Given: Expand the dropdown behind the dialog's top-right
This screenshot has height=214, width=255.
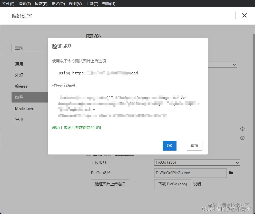Looking at the screenshot, I should coord(222,65).
